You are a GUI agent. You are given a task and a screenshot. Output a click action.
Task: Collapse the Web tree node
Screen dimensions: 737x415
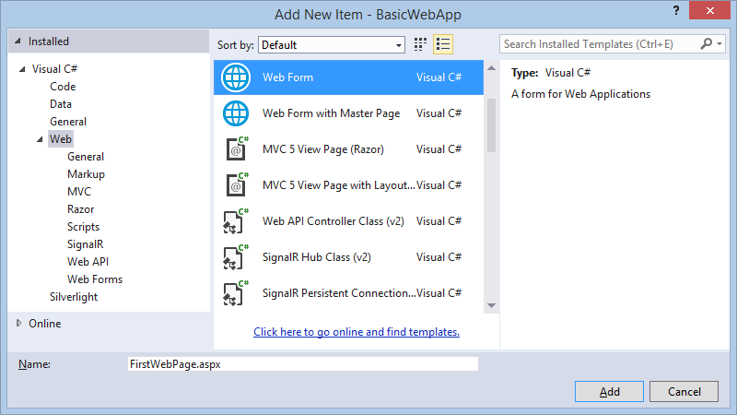(40, 139)
